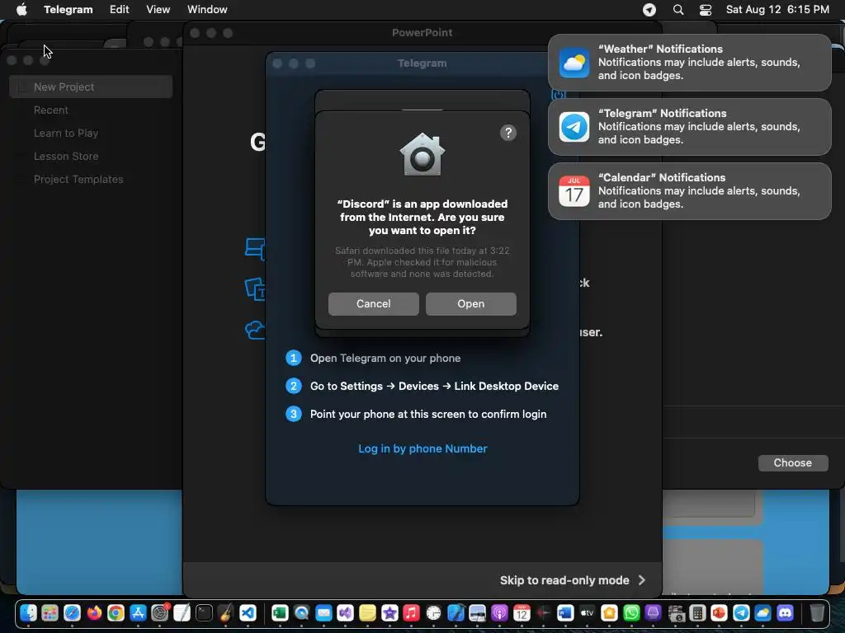Open Stickies from the Dock
The width and height of the screenshot is (845, 633).
pos(367,612)
